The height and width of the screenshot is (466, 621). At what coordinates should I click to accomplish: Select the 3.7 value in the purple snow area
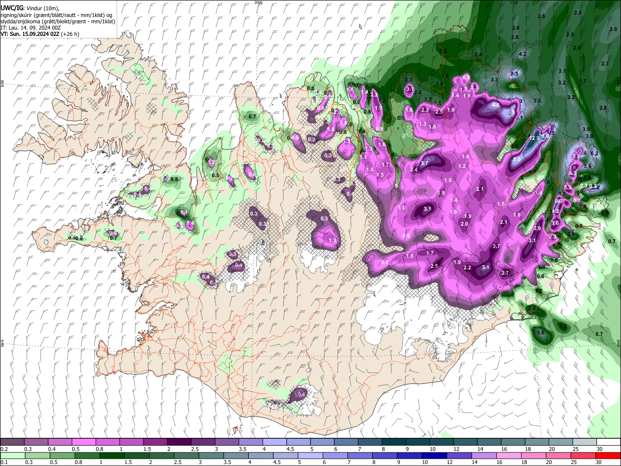425,164
